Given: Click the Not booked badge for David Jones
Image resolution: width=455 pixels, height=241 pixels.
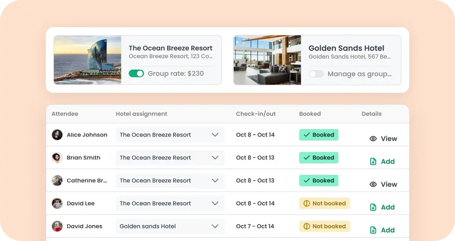Looking at the screenshot, I should [324, 226].
